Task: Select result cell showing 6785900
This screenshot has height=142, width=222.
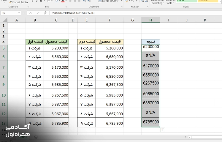Action: coord(150,122)
